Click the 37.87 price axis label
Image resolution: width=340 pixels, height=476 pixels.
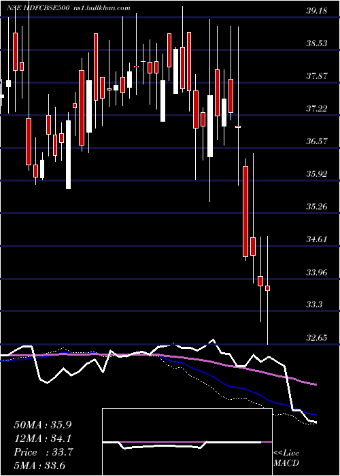pos(316,76)
